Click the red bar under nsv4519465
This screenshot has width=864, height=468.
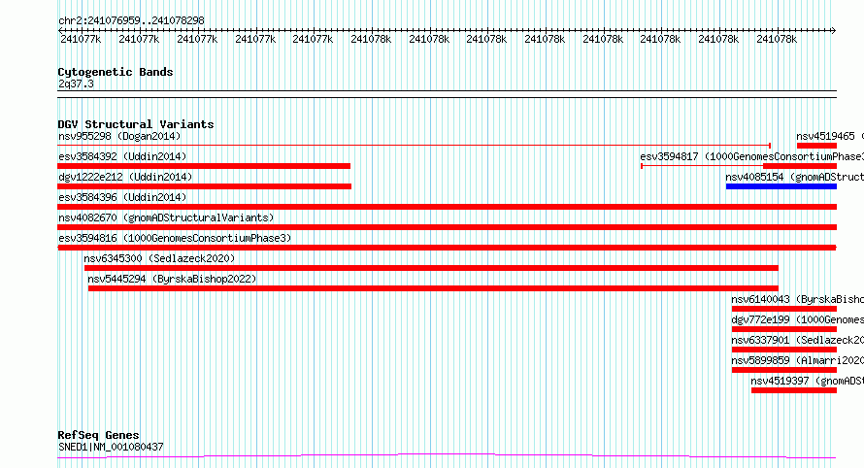click(816, 146)
